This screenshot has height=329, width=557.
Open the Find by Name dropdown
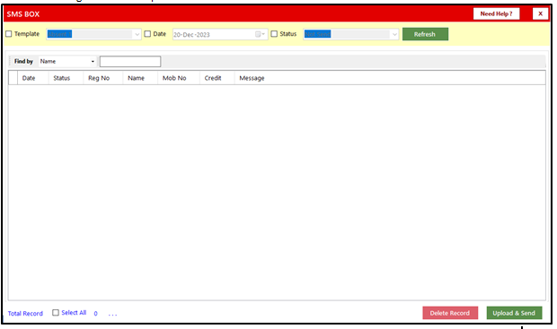click(x=93, y=61)
